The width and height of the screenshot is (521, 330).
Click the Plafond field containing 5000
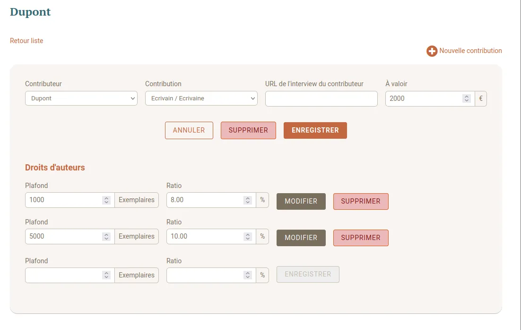click(70, 237)
